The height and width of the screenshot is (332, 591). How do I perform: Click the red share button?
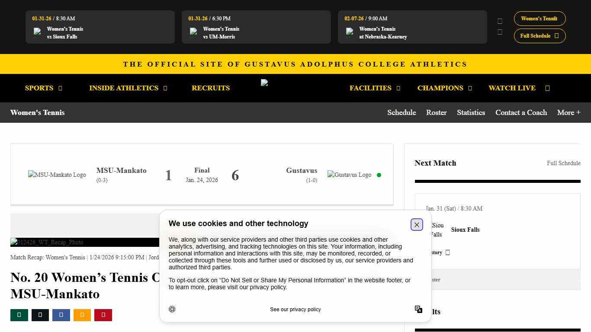tap(103, 315)
